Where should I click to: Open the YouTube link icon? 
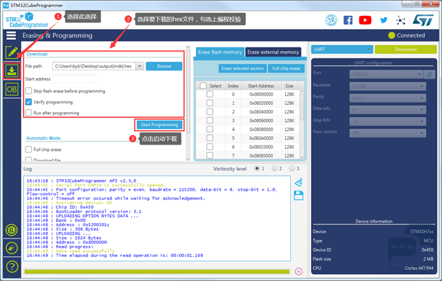coord(365,20)
